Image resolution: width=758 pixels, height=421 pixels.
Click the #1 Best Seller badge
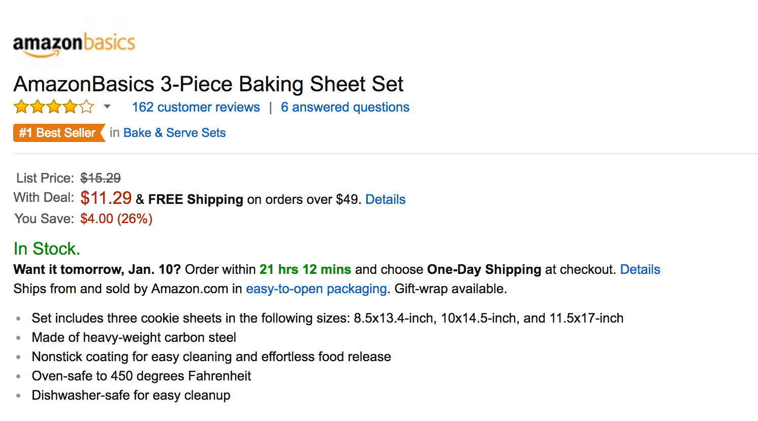coord(59,133)
